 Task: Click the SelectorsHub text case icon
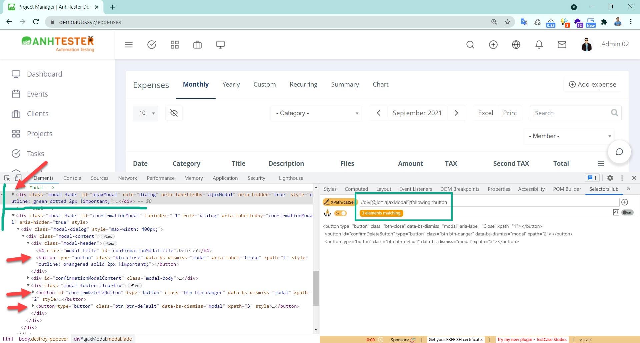coord(616,212)
